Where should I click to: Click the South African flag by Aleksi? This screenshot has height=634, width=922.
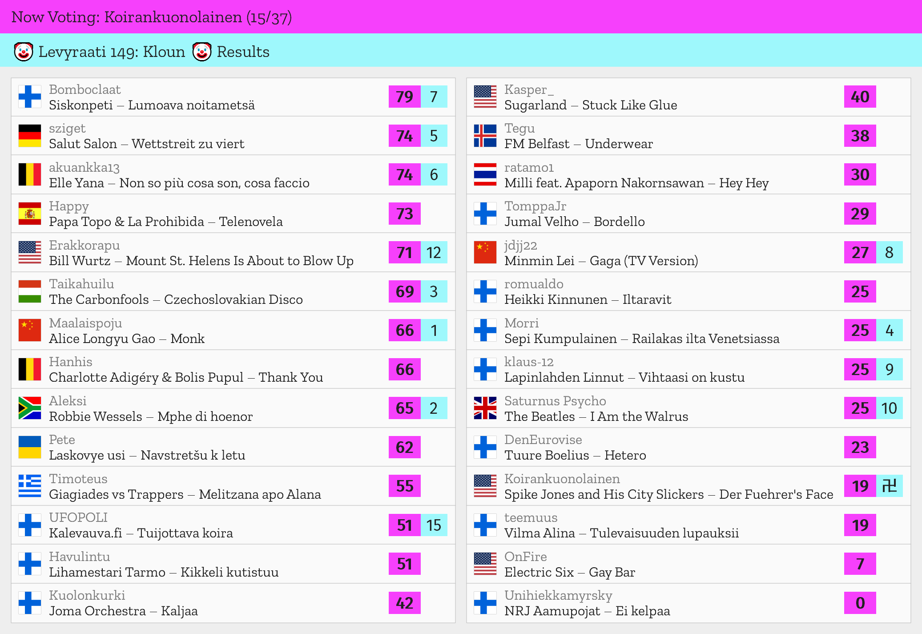pyautogui.click(x=30, y=408)
